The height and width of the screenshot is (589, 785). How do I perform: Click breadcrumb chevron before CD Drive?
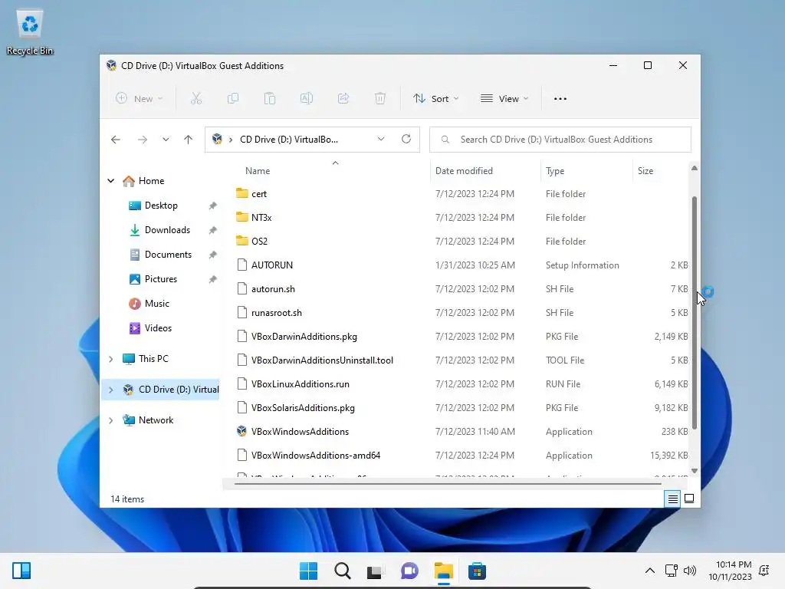pyautogui.click(x=230, y=140)
